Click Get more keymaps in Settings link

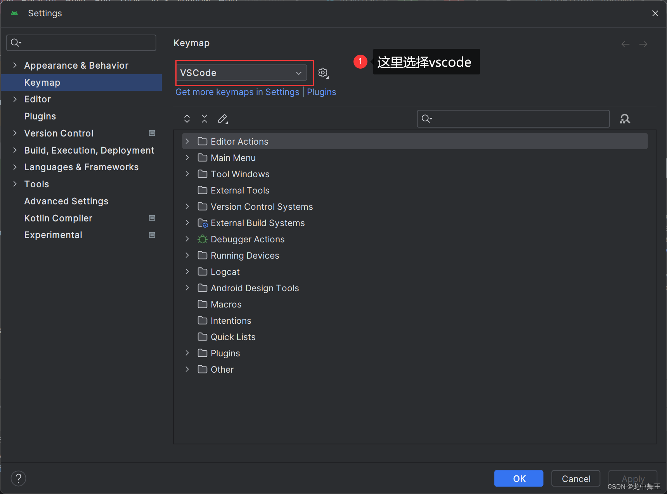coord(237,92)
